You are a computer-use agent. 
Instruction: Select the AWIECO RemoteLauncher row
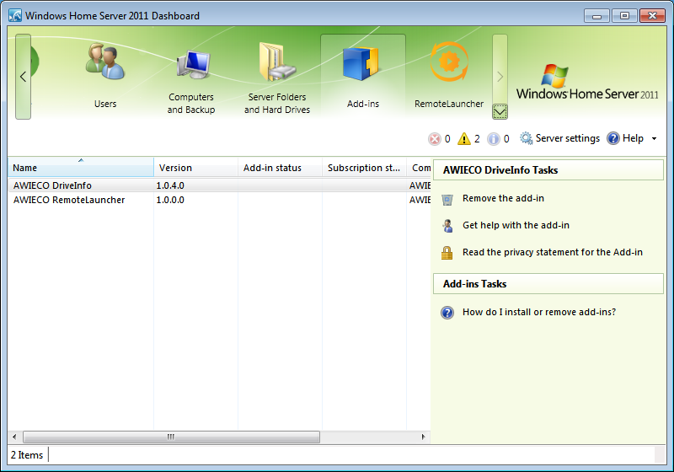click(x=219, y=200)
